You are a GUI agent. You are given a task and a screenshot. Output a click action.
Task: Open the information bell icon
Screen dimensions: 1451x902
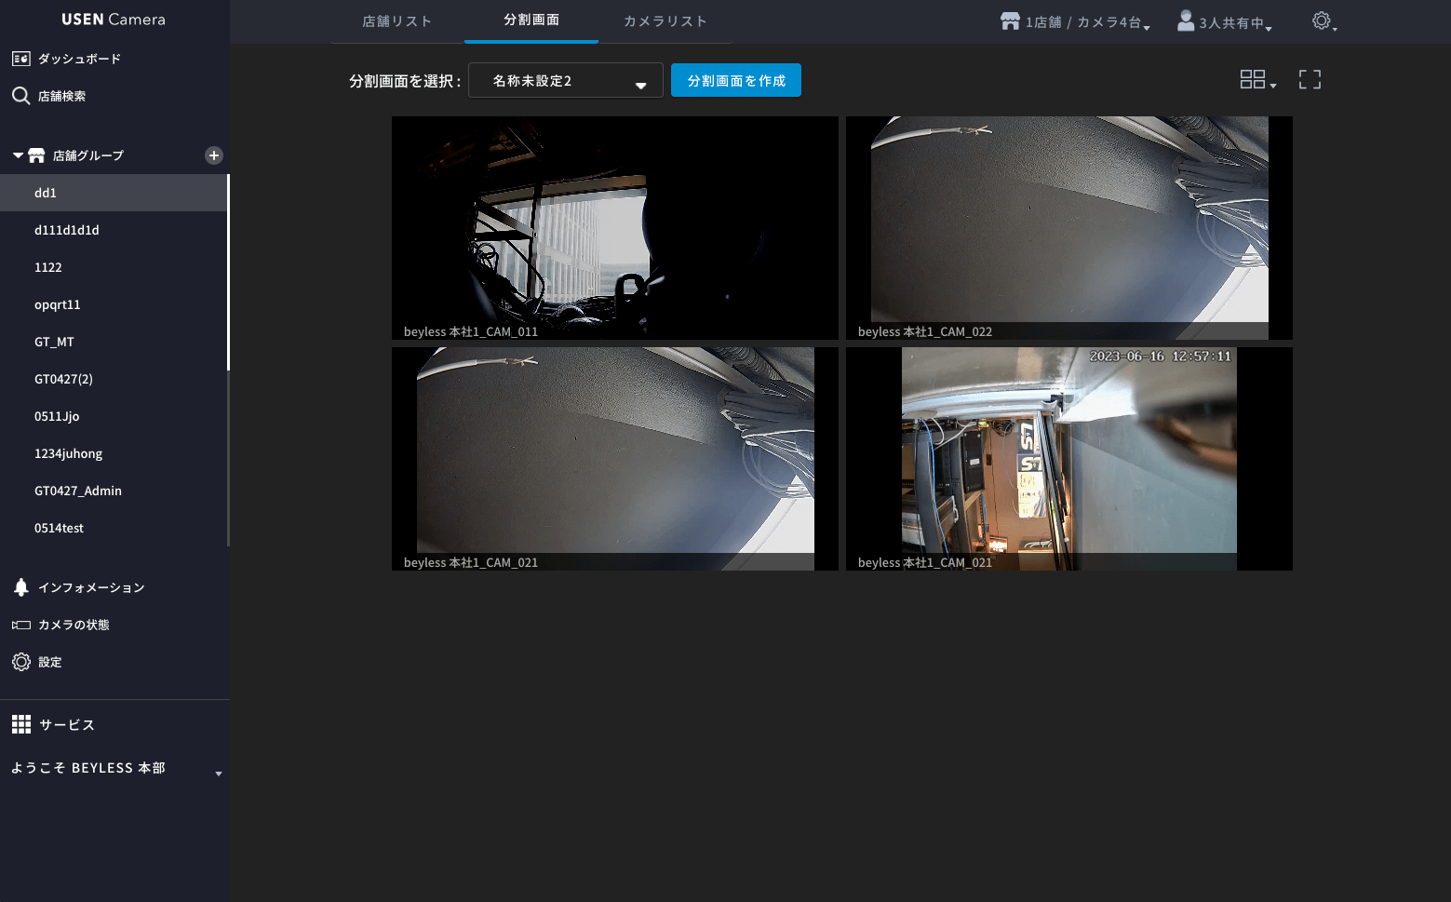click(x=20, y=587)
